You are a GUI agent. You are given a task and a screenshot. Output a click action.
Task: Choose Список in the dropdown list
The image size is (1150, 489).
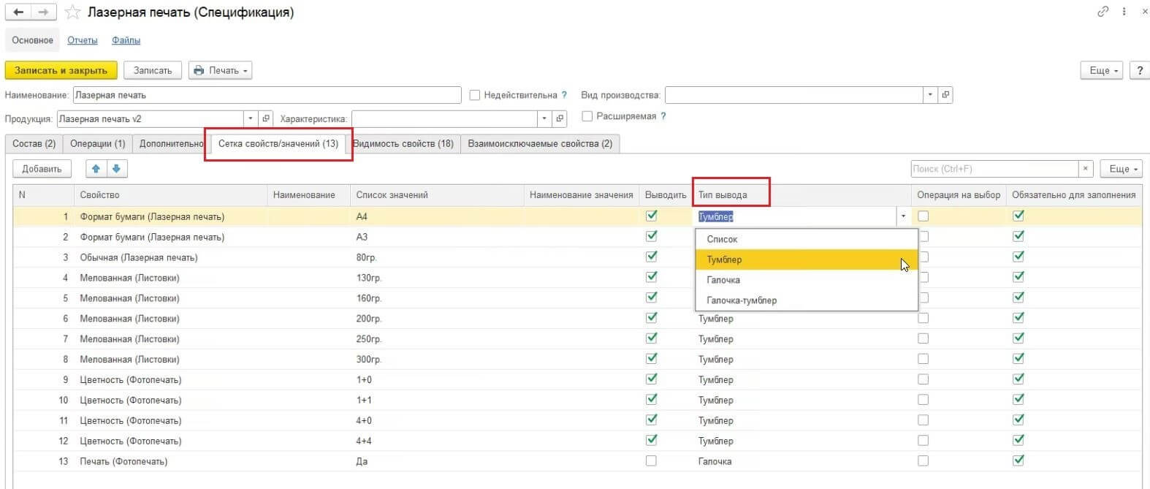click(x=807, y=239)
